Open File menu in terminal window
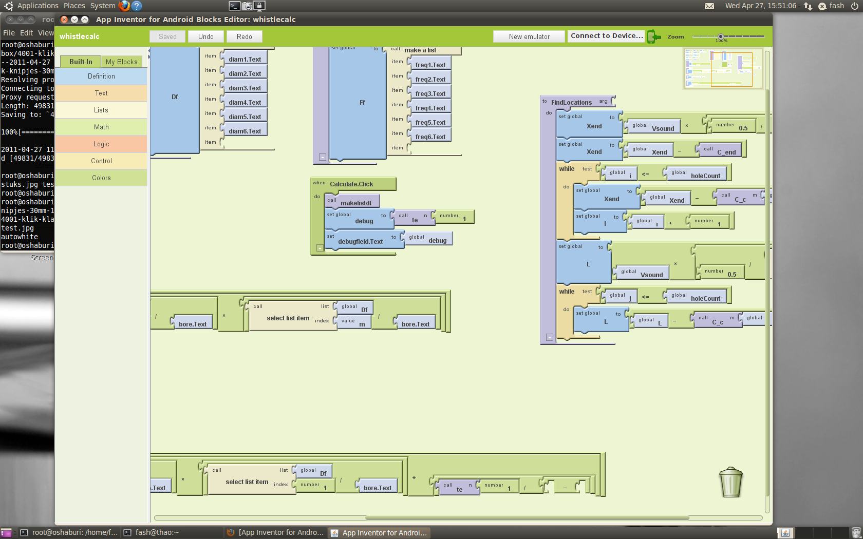Viewport: 863px width, 539px height. 9,33
